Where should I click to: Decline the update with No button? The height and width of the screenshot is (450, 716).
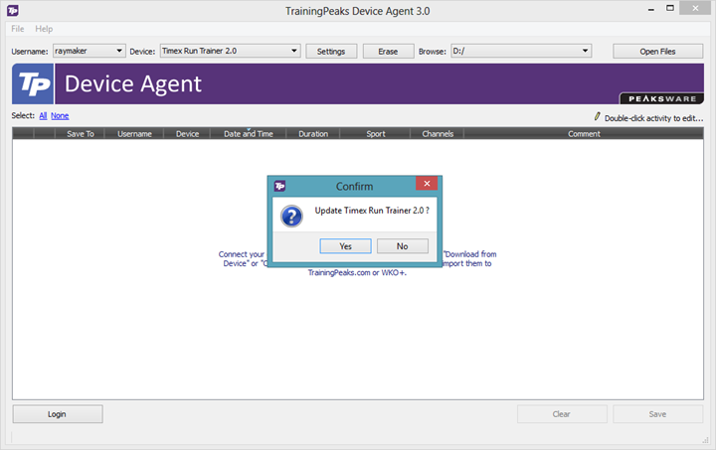(403, 246)
